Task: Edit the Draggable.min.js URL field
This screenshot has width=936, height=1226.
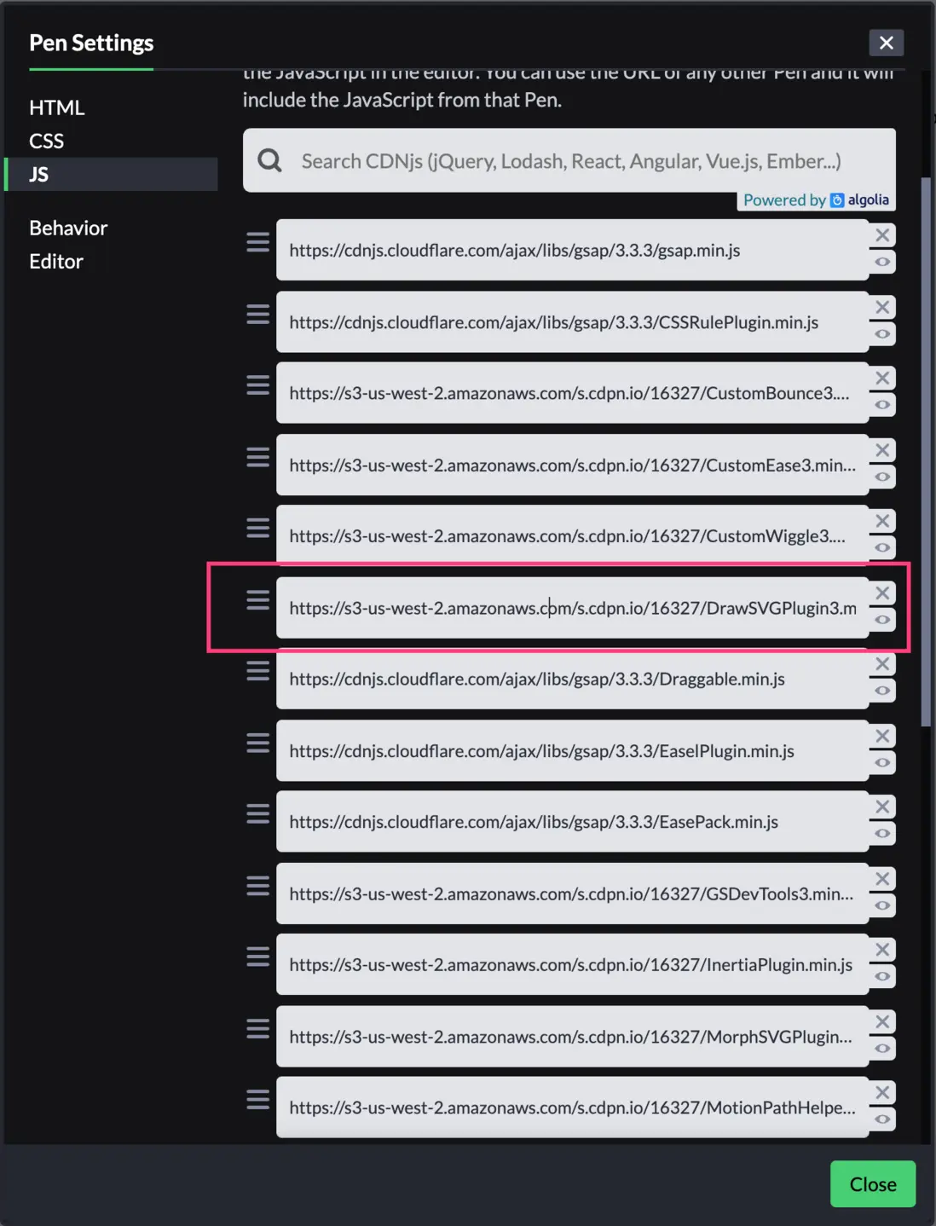Action: coord(572,679)
